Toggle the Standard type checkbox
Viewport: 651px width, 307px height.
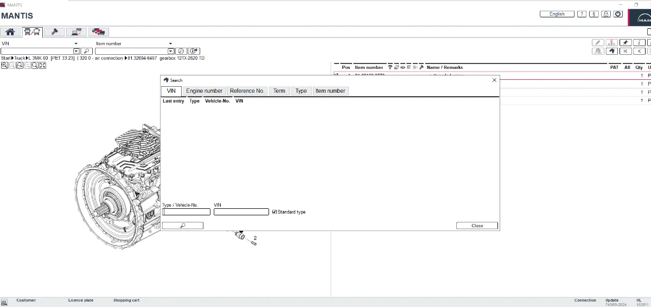[x=275, y=212]
